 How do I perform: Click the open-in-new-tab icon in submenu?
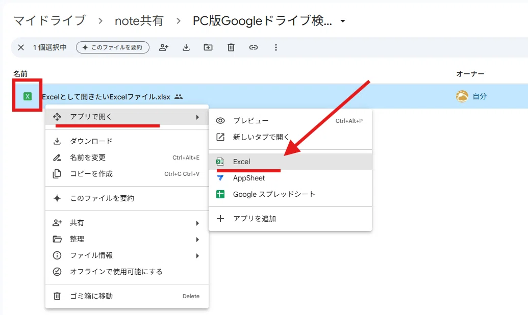click(220, 137)
